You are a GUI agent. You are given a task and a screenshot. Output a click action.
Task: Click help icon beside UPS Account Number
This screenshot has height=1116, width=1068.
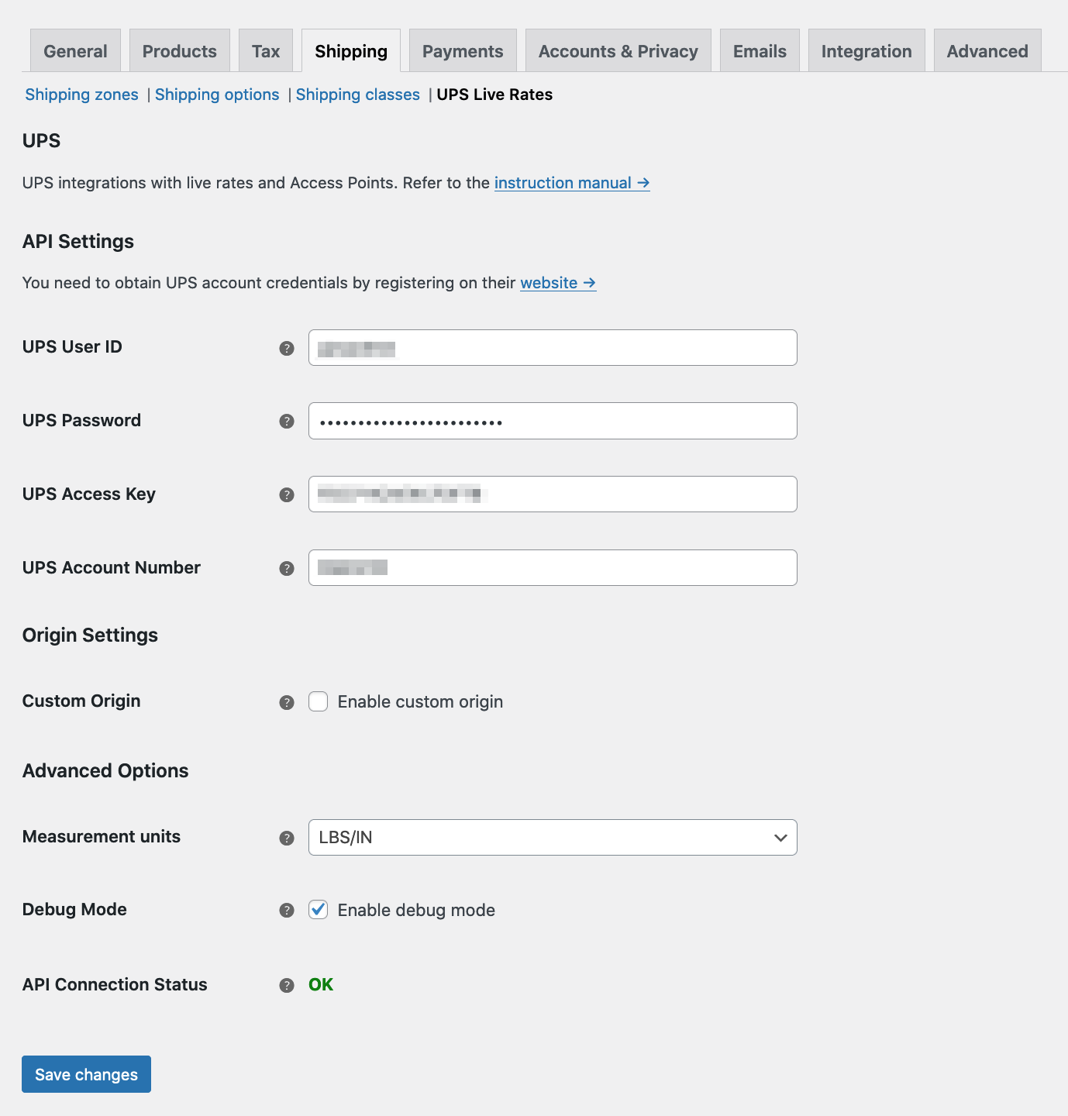coord(287,568)
